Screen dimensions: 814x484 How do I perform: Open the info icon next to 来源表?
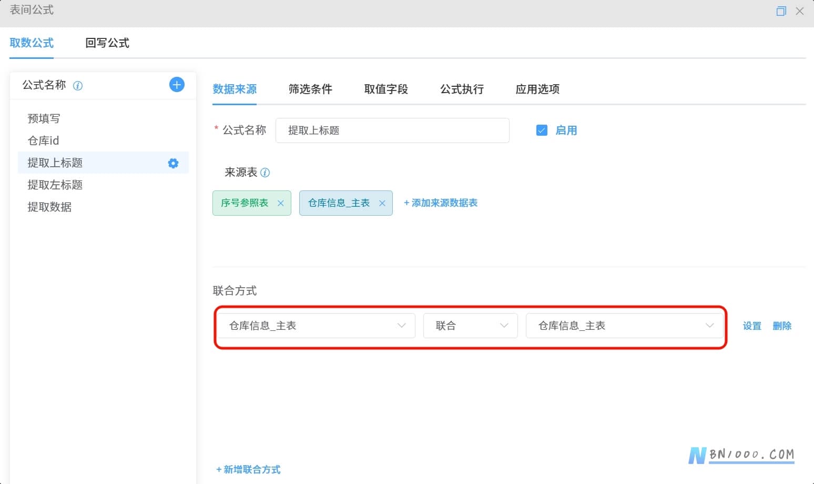(x=265, y=173)
